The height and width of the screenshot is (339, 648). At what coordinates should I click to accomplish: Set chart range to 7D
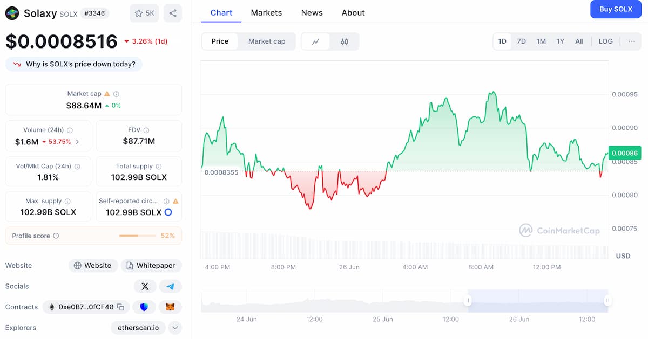point(521,41)
